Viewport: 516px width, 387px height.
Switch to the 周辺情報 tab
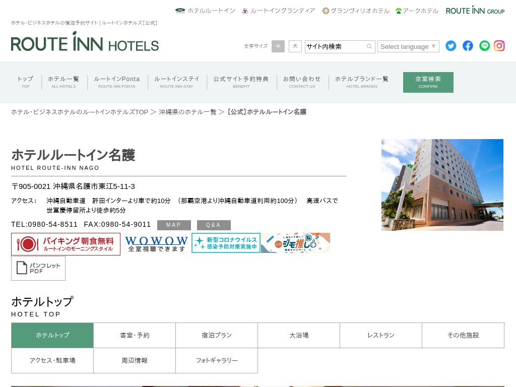(135, 360)
